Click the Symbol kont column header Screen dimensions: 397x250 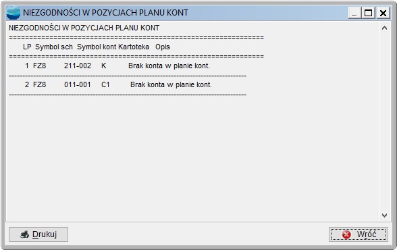[x=97, y=47]
